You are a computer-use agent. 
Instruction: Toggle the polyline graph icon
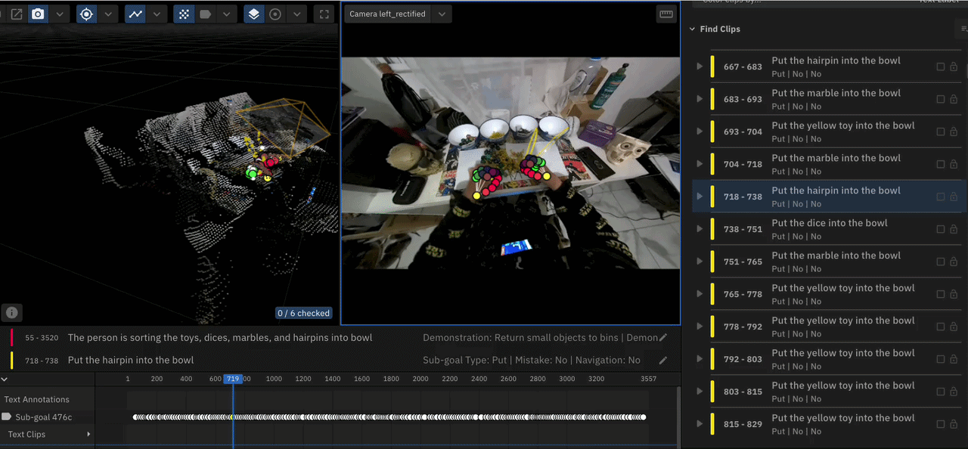tap(135, 14)
